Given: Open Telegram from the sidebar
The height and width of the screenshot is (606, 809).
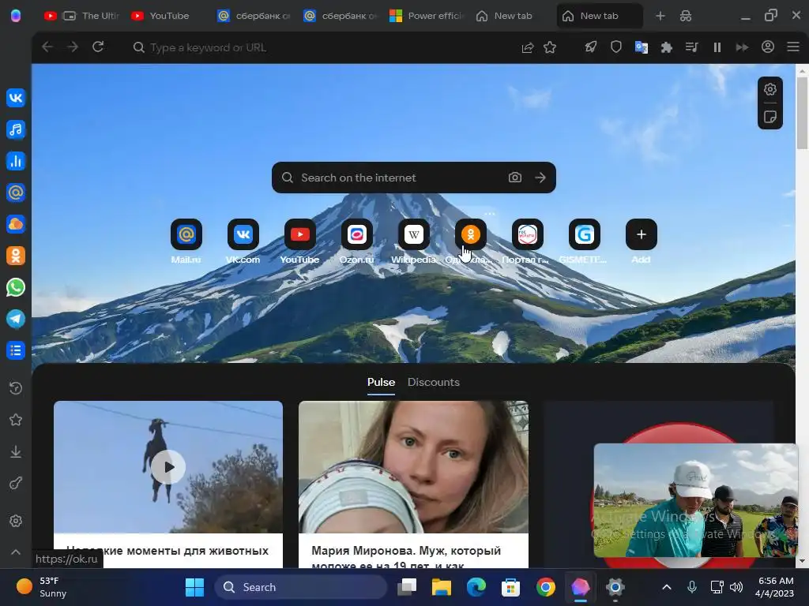Looking at the screenshot, I should coord(16,319).
